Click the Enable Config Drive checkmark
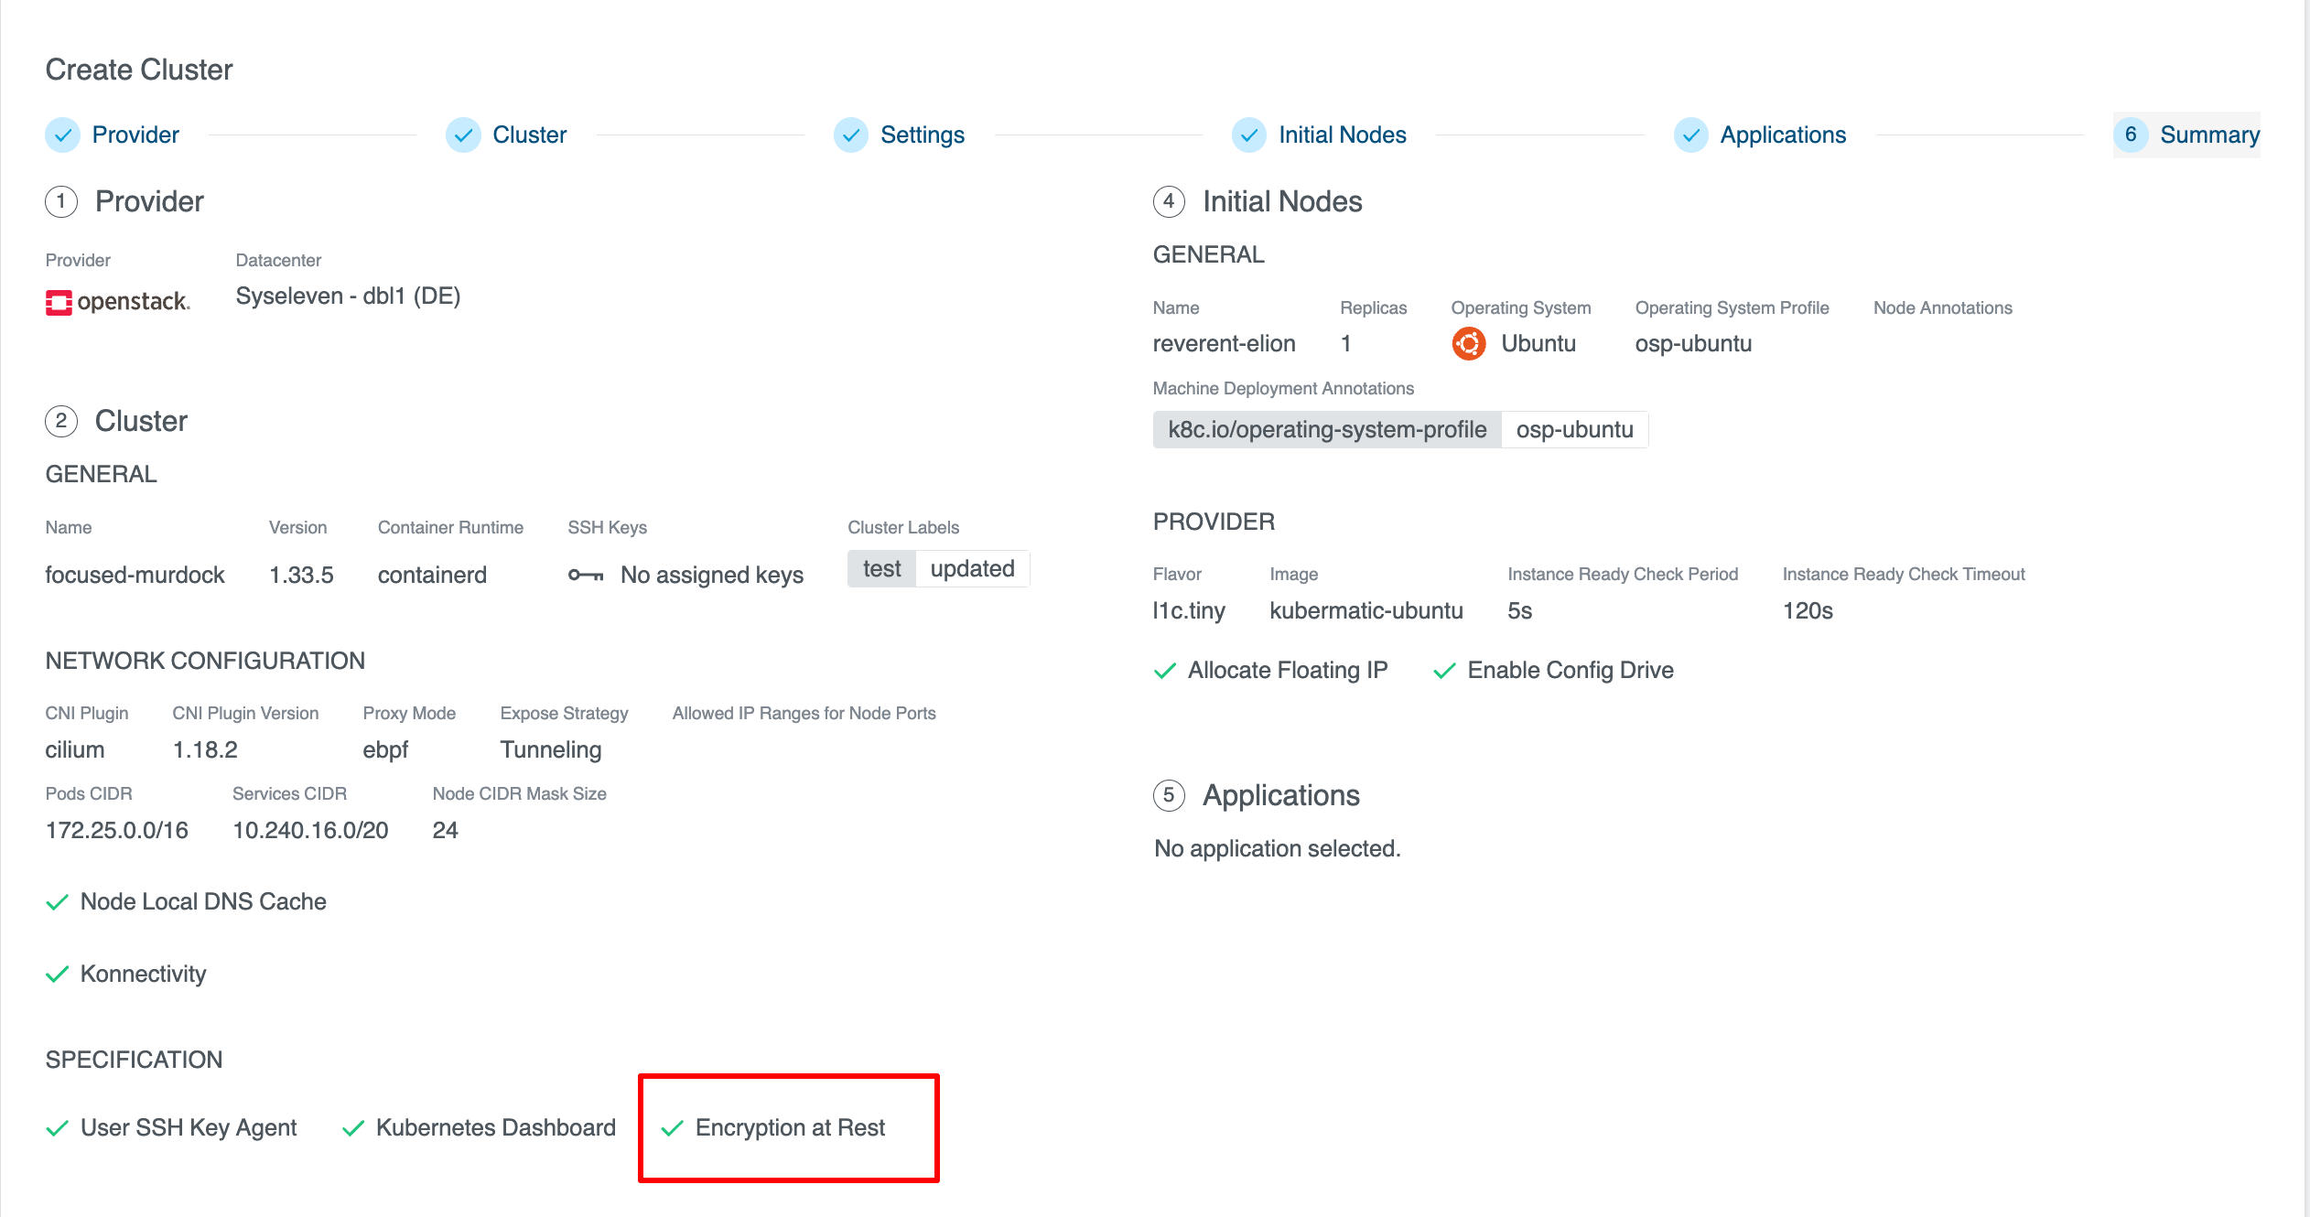 (x=1444, y=671)
